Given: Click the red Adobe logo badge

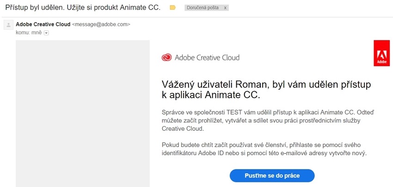Looking at the screenshot, I should point(381,53).
